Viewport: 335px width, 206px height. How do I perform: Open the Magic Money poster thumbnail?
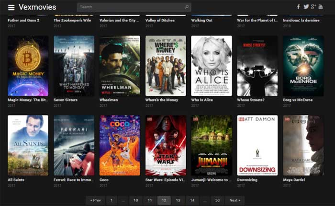28,66
